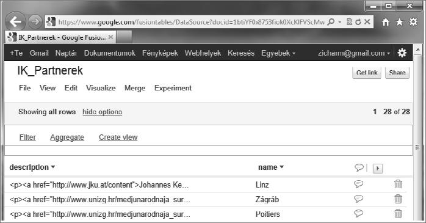
Task: Open Fényképek in the Google bar
Action: [160, 53]
